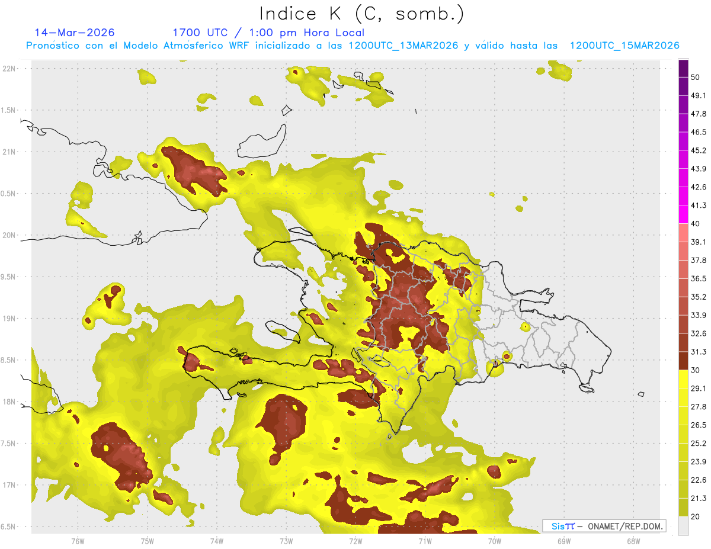Click the '70W' longitude label
The width and height of the screenshot is (711, 549).
(495, 541)
